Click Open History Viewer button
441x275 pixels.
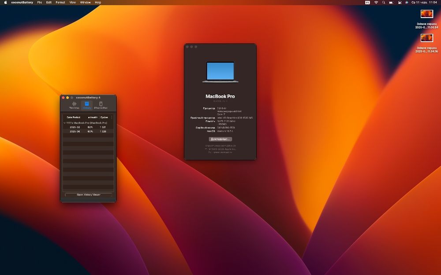pos(89,194)
